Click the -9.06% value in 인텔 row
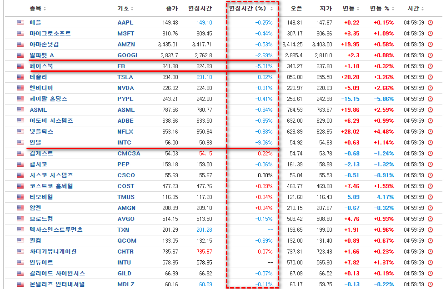Image resolution: width=446 pixels, height=289 pixels. tap(264, 143)
